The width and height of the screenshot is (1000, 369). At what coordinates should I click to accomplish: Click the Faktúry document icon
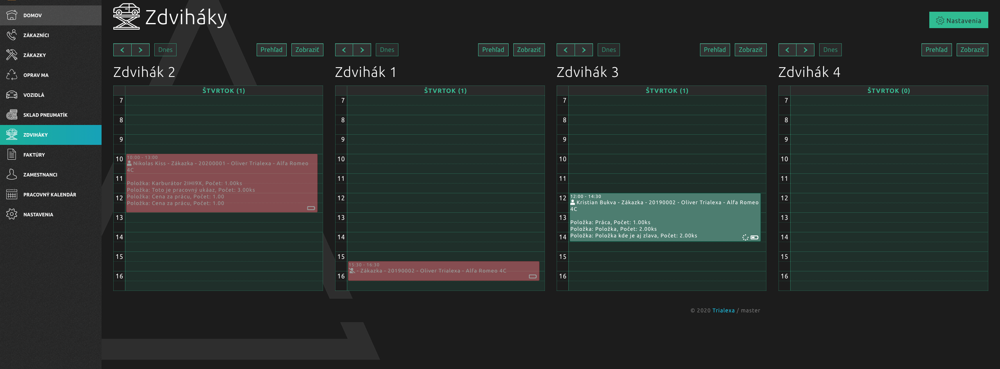[x=12, y=155]
